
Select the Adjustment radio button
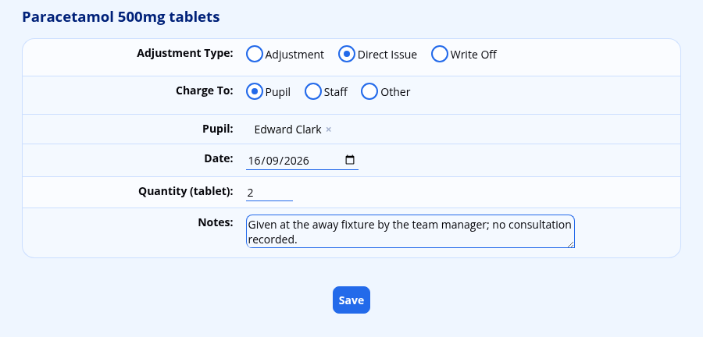click(x=254, y=54)
